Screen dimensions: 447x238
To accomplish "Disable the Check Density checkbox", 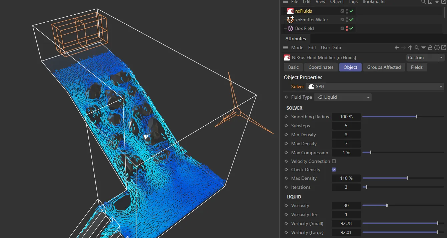I will click(334, 170).
